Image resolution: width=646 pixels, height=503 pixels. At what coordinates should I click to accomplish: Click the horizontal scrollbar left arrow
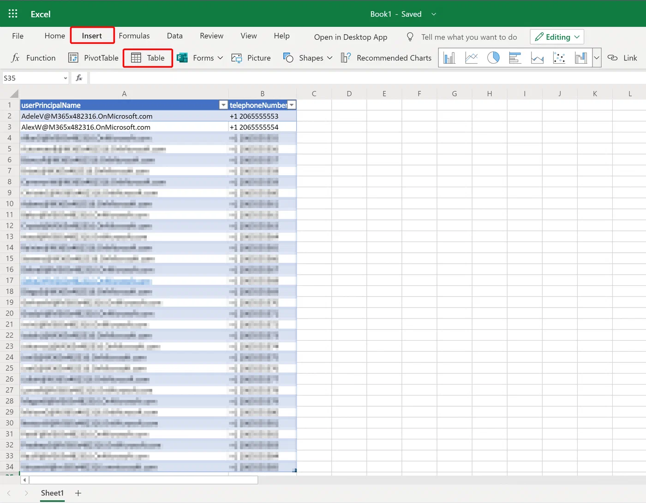click(24, 480)
